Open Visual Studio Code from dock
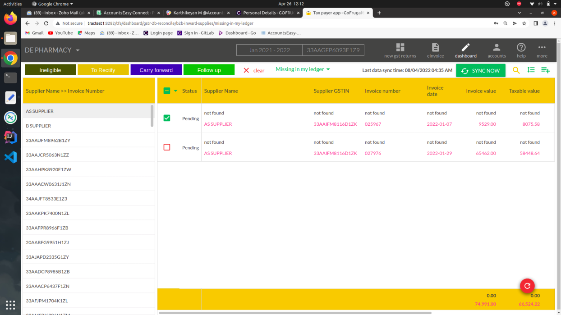This screenshot has width=561, height=315. (10, 157)
